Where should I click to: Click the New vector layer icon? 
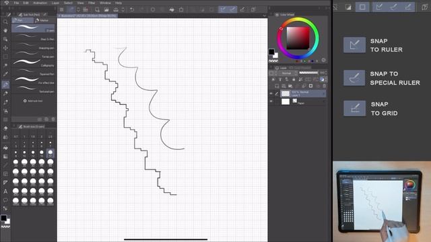click(284, 86)
